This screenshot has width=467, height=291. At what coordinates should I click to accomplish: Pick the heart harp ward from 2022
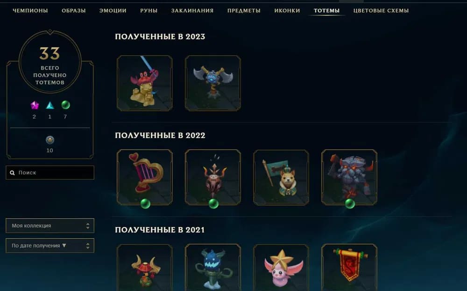(145, 177)
